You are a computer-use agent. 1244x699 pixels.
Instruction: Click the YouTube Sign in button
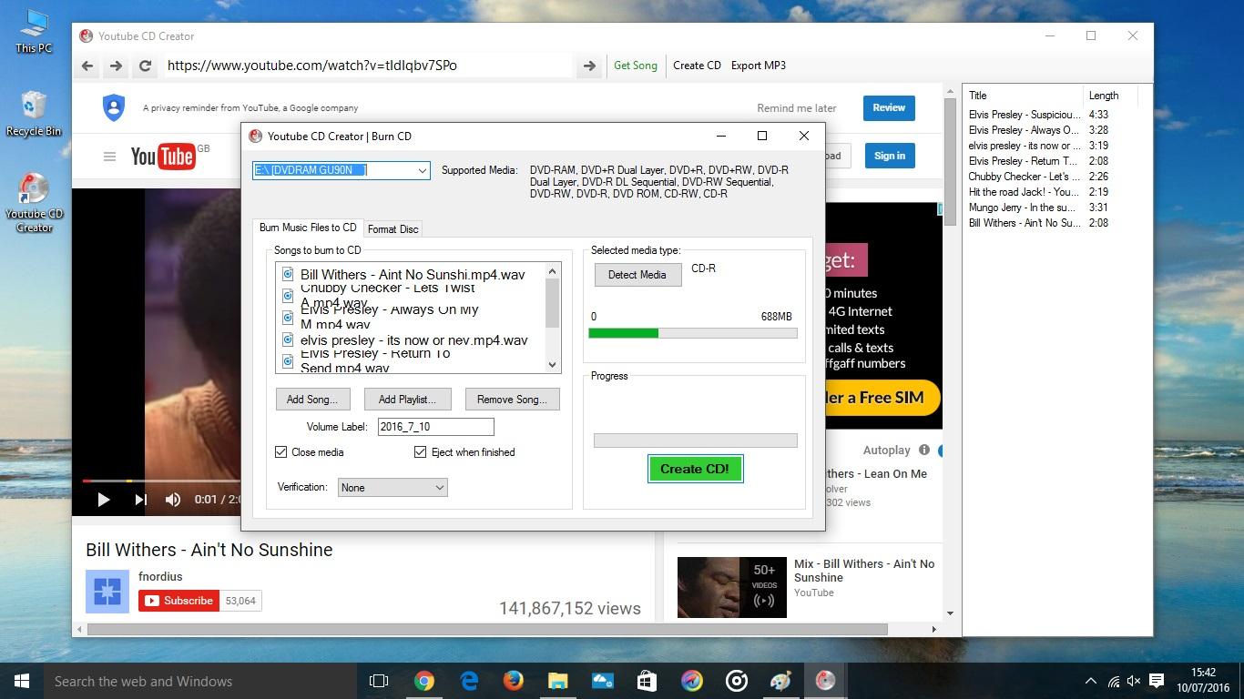(x=890, y=156)
